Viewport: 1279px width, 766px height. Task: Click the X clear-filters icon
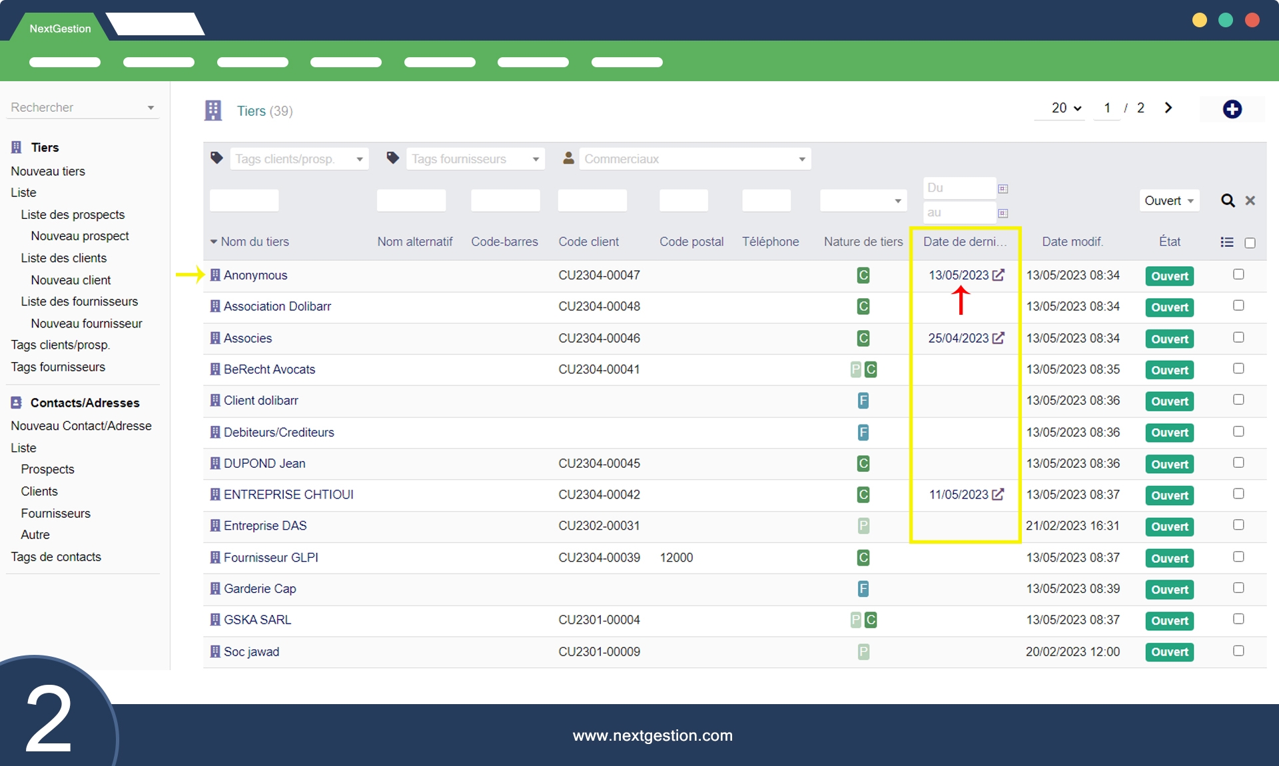1250,200
